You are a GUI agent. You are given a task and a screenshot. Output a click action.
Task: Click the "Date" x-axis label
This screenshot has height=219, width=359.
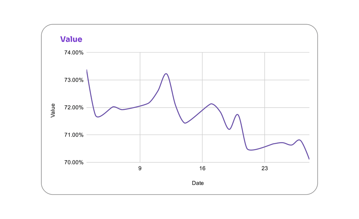pyautogui.click(x=198, y=183)
